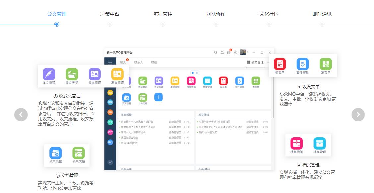Open the 联系人 tab
The width and height of the screenshot is (374, 193).
coord(139,62)
